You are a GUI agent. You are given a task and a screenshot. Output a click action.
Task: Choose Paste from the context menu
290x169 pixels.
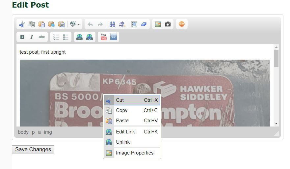(132, 121)
